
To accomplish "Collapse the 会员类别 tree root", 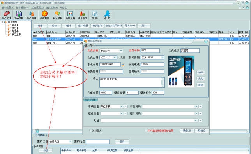I will pyautogui.click(x=2, y=22).
